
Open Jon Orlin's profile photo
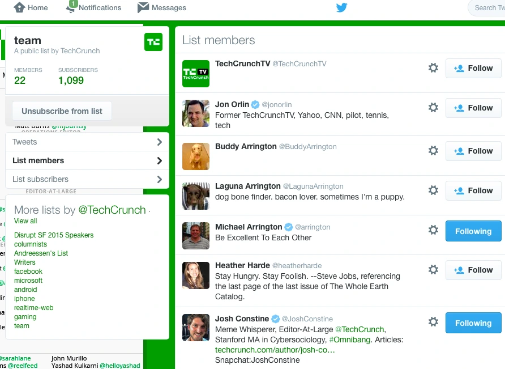coord(196,113)
